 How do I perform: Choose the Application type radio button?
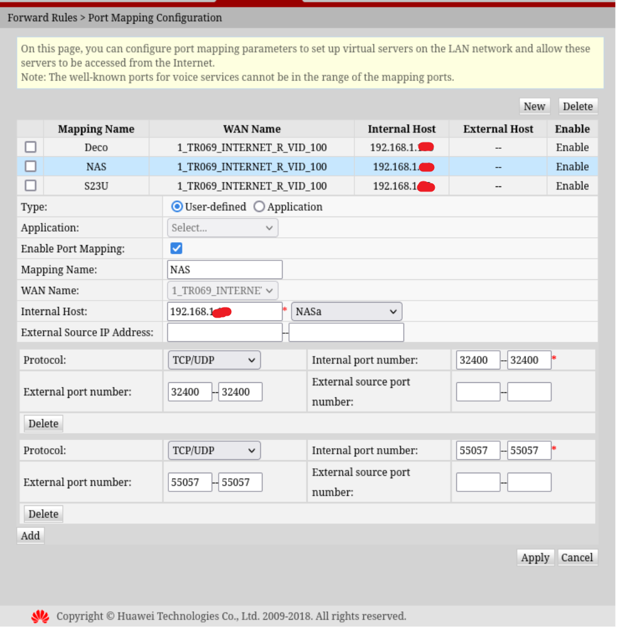(x=259, y=206)
